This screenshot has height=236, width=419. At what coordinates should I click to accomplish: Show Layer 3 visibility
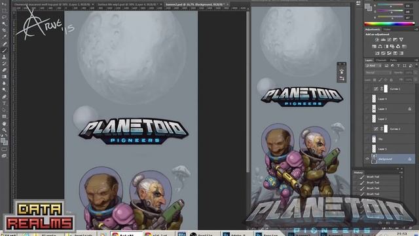pyautogui.click(x=367, y=109)
